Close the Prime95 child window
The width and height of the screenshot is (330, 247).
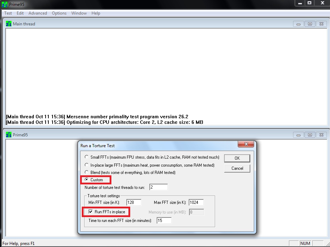coord(321,135)
